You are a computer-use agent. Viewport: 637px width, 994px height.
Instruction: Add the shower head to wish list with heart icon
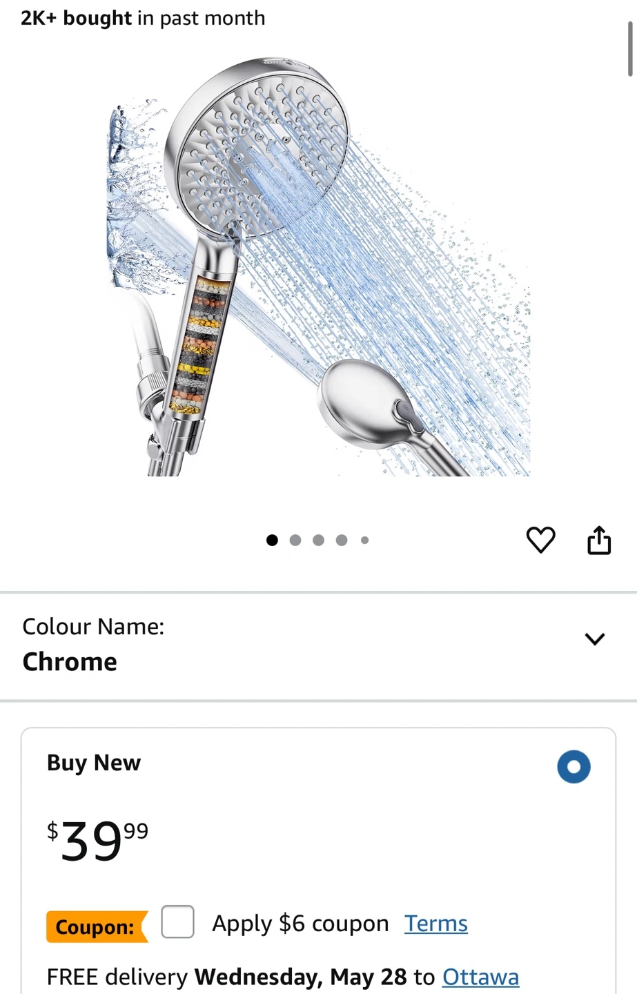pyautogui.click(x=540, y=540)
